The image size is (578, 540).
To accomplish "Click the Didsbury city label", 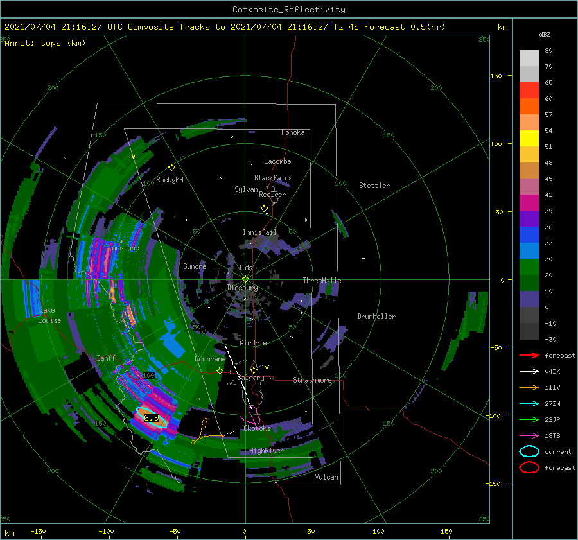I will point(242,288).
